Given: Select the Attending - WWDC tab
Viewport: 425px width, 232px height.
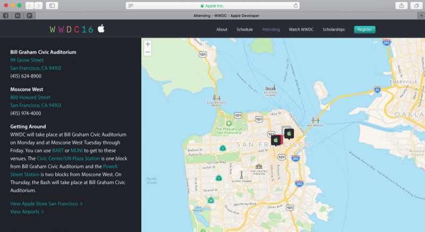Looking at the screenshot, I should click(226, 16).
